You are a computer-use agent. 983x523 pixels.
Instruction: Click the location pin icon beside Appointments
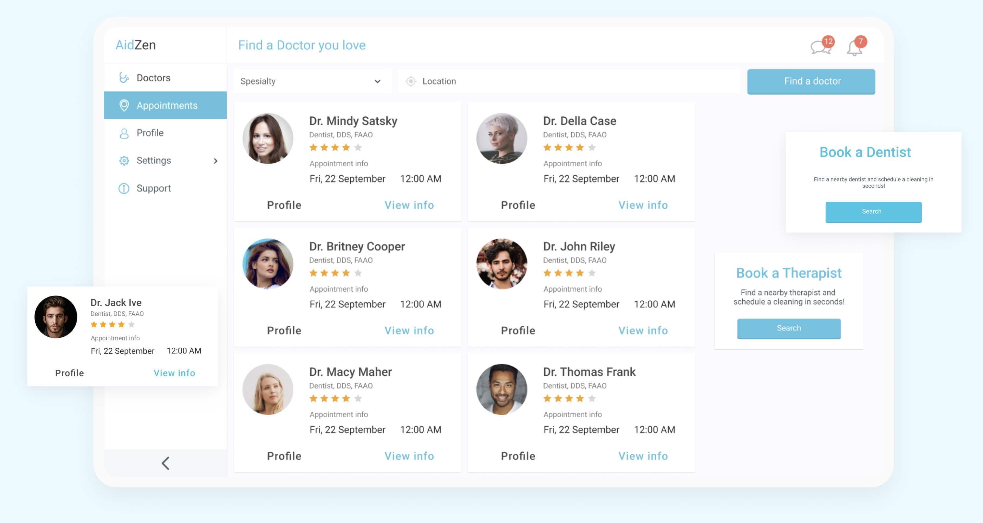(x=124, y=105)
